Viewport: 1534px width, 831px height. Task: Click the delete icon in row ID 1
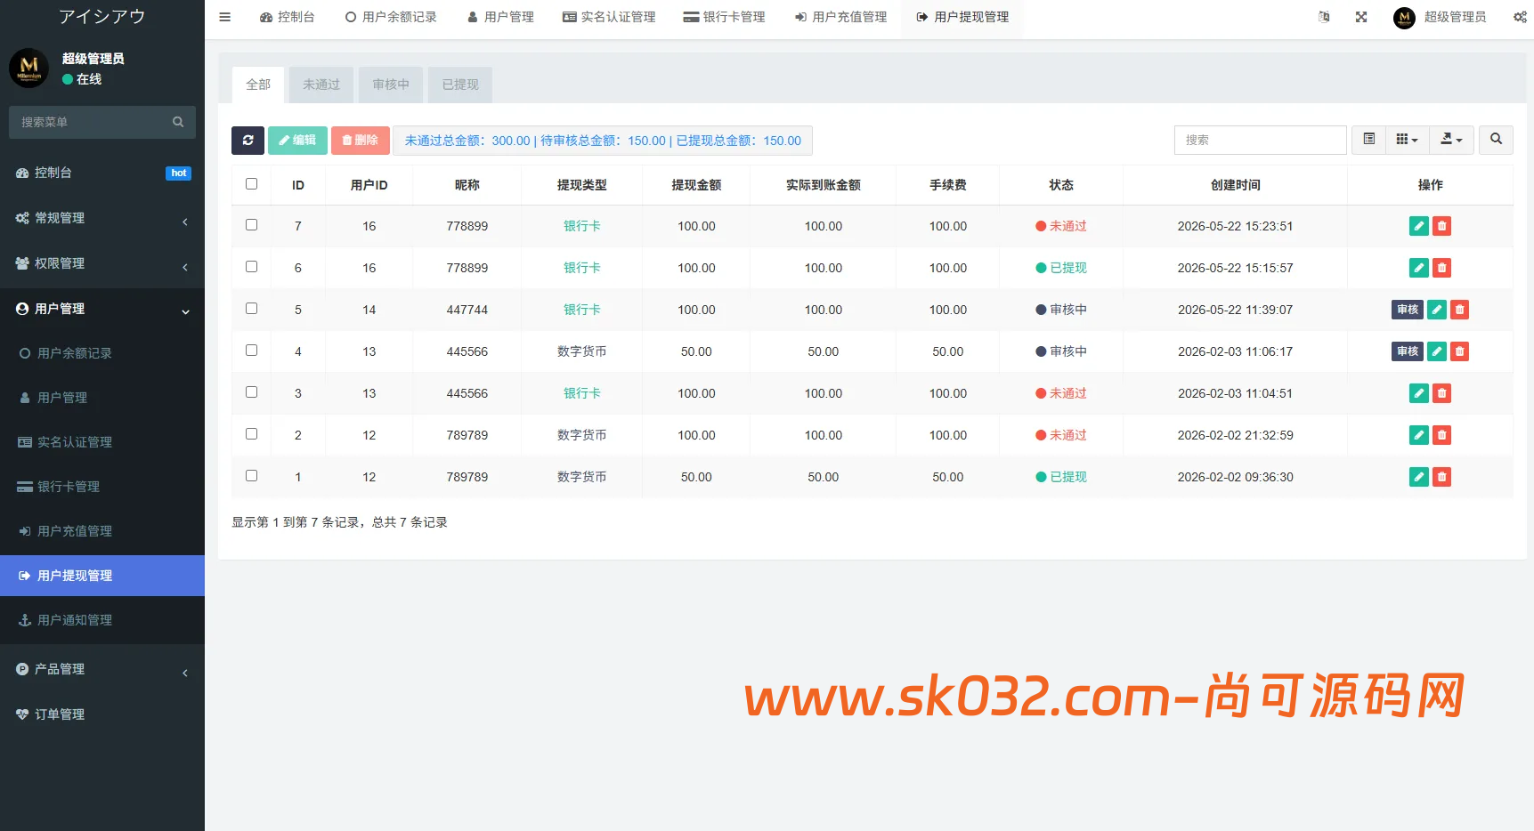pyautogui.click(x=1442, y=477)
